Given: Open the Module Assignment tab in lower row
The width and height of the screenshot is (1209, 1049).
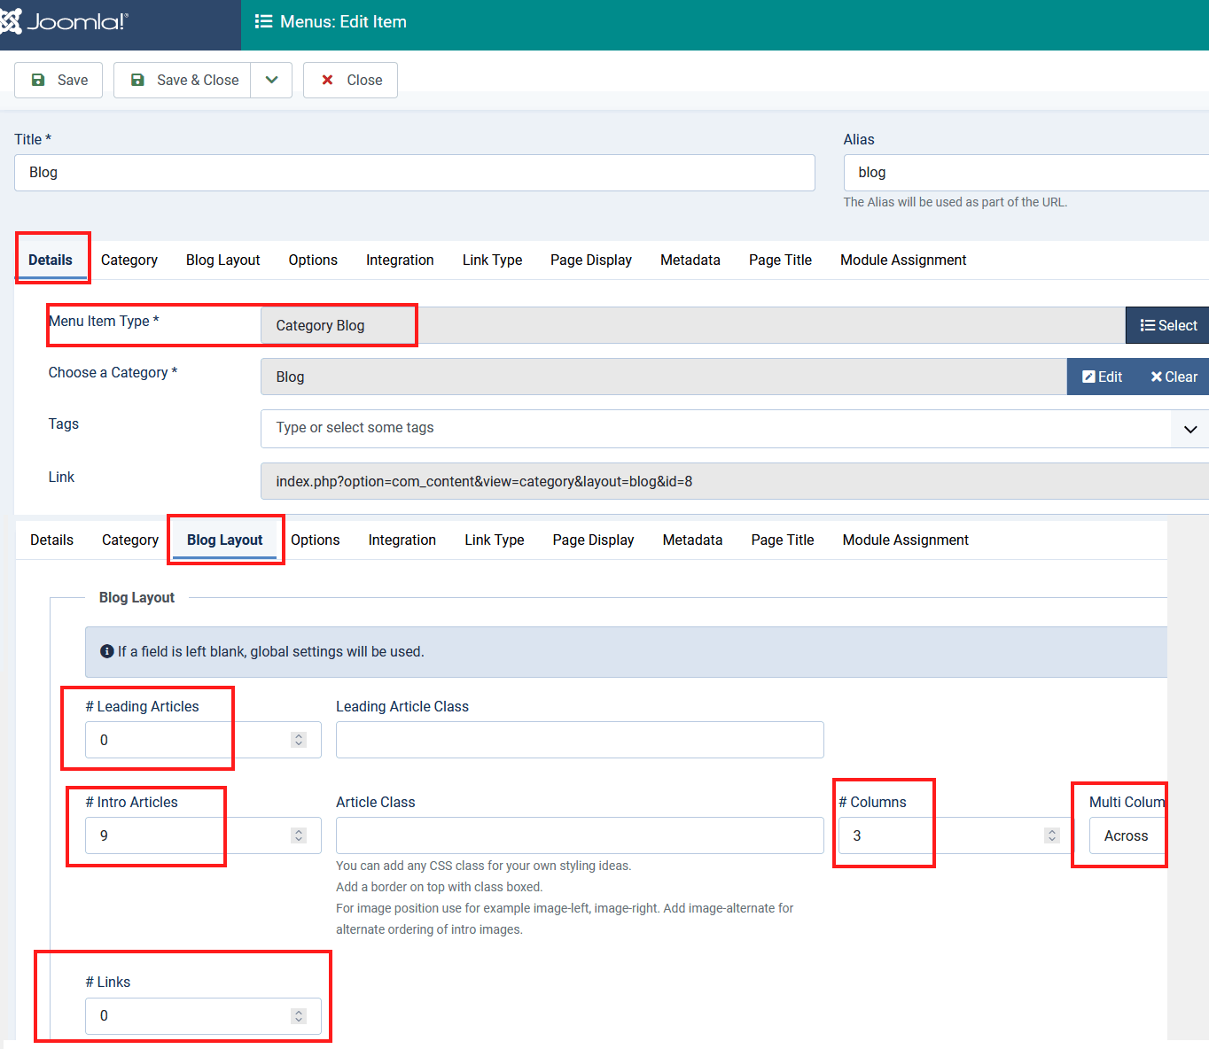Looking at the screenshot, I should point(905,540).
